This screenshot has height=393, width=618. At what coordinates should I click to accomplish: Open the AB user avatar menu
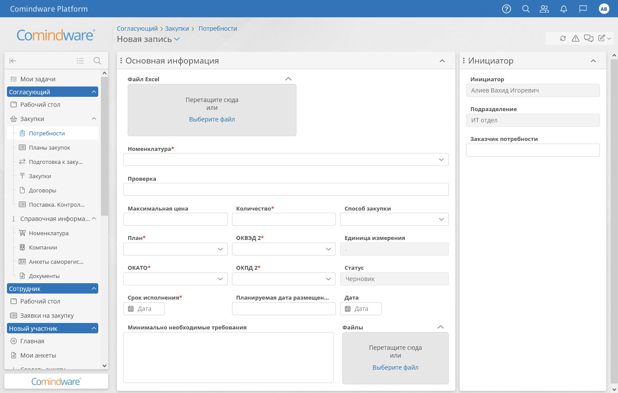(x=604, y=9)
